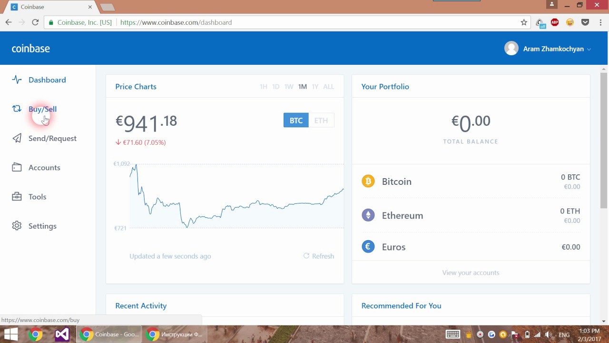Switch price chart to BTC
609x343 pixels.
click(x=296, y=121)
